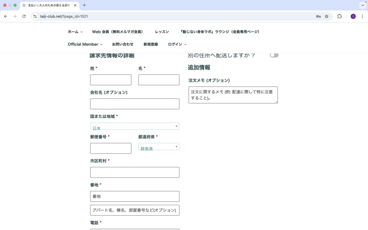
Task: Open Chrome three-dot menu
Action: [x=362, y=16]
